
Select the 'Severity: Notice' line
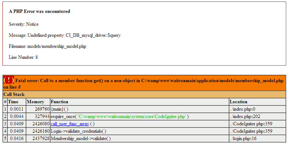click(x=24, y=24)
